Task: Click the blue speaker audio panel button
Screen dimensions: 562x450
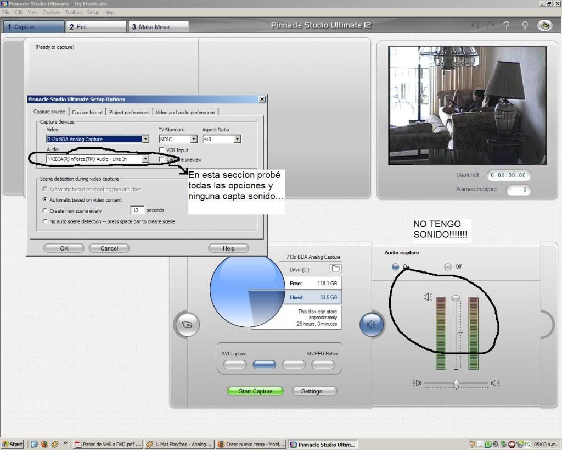Action: (x=372, y=324)
